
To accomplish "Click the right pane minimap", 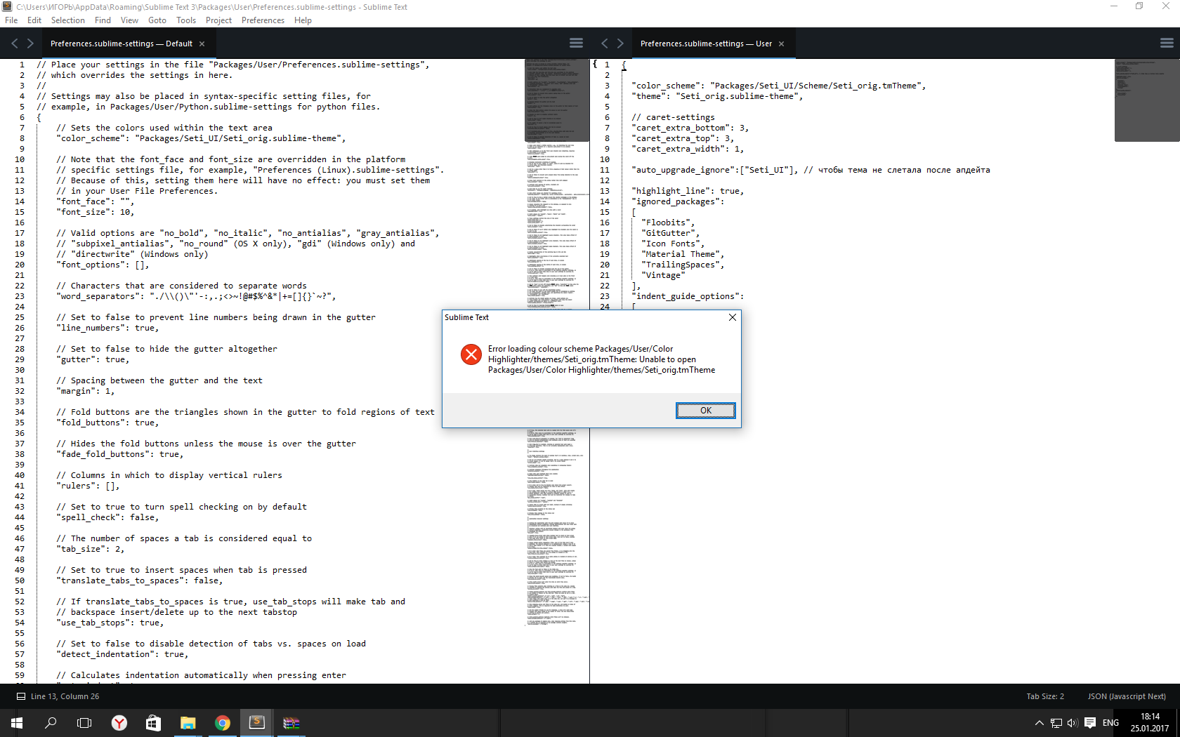I will (1147, 100).
